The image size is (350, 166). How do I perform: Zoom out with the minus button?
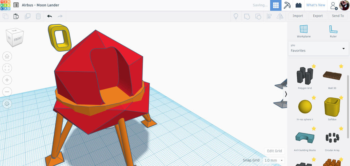pyautogui.click(x=7, y=92)
